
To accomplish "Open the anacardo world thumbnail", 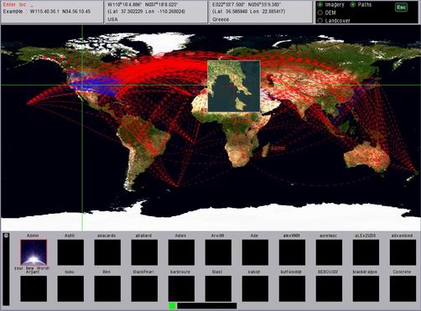I will click(x=107, y=252).
